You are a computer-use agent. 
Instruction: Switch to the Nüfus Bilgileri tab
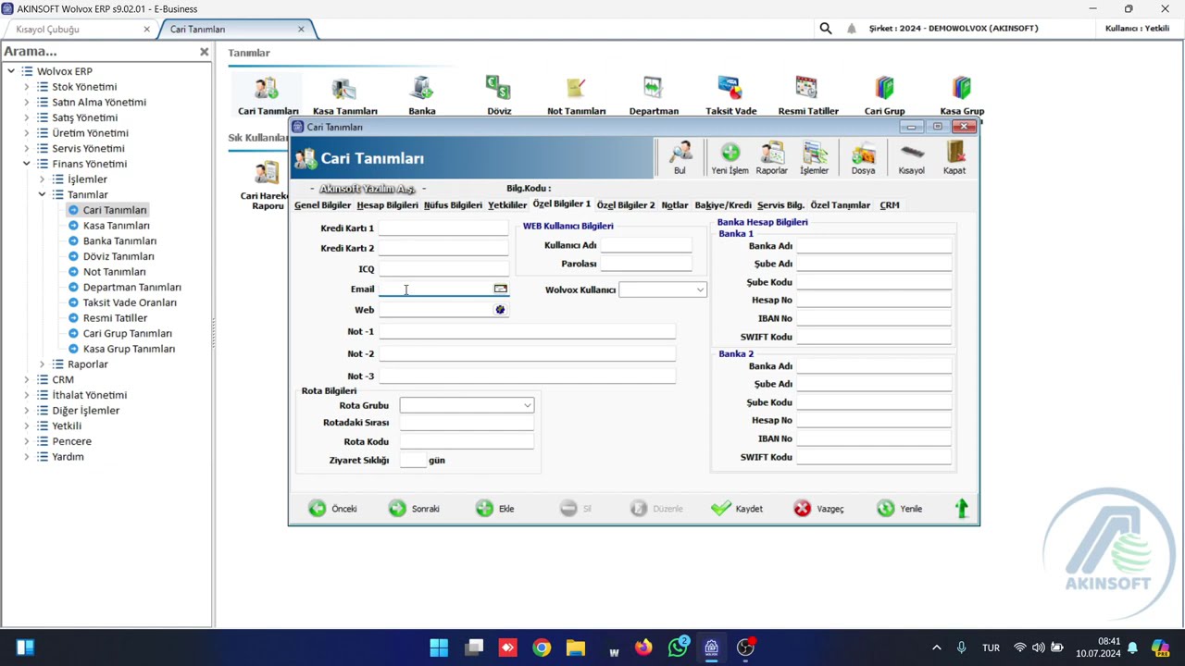point(453,205)
